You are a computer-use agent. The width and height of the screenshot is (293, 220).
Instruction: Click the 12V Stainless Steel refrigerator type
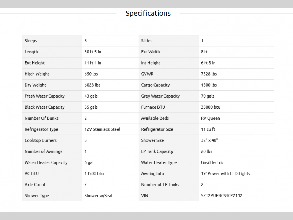tap(102, 129)
